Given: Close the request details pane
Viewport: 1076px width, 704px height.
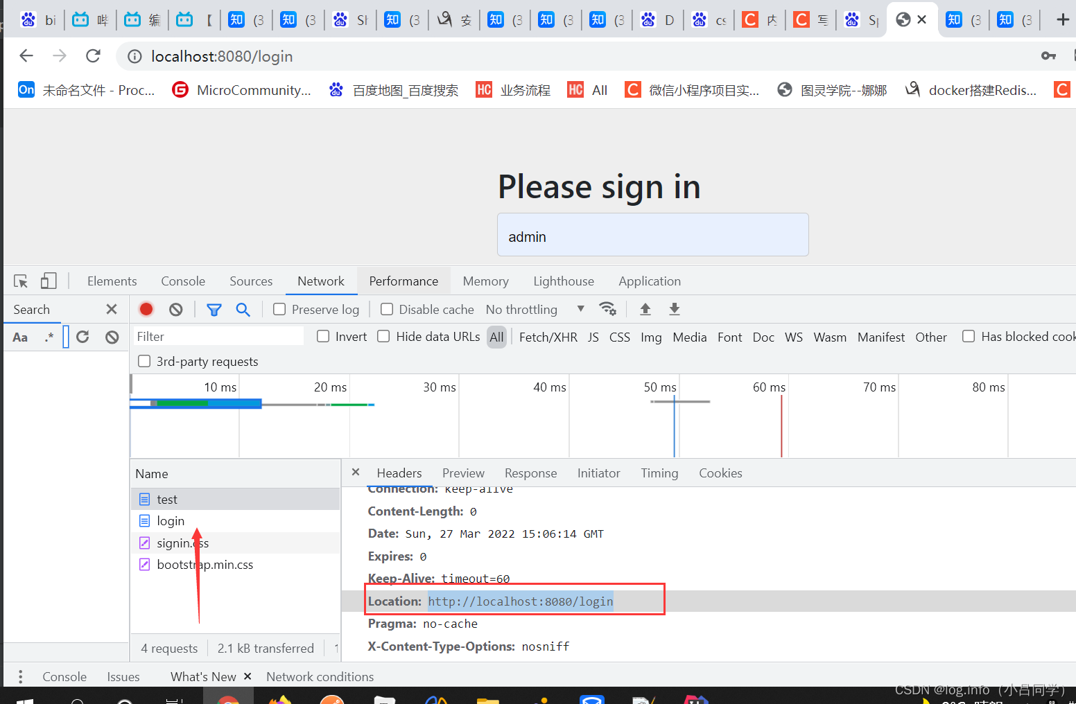Looking at the screenshot, I should point(356,472).
